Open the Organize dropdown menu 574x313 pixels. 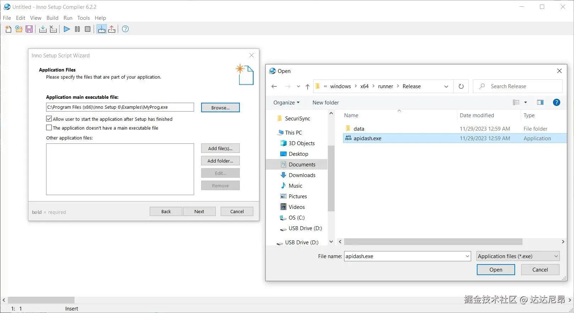coord(286,102)
